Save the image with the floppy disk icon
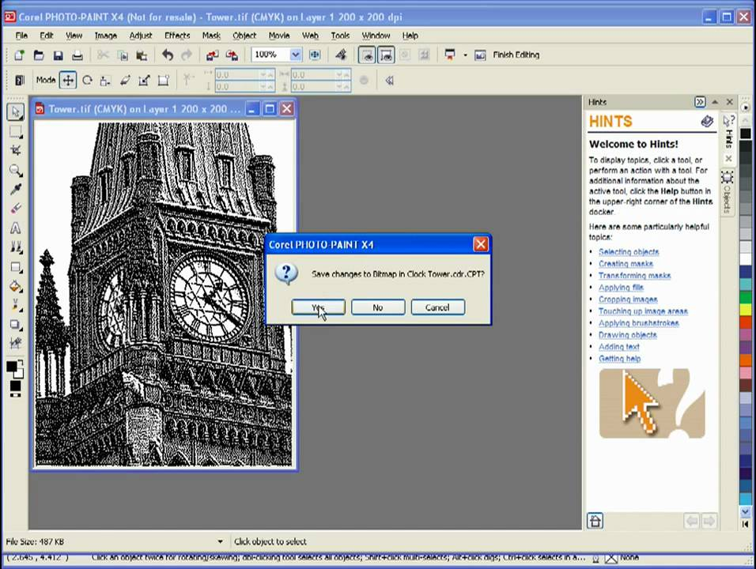The image size is (756, 569). [58, 55]
